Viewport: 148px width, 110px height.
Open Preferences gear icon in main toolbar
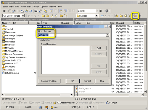coord(4,11)
